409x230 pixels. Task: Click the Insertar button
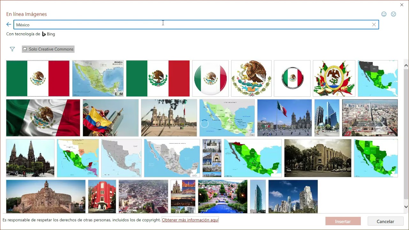tap(343, 221)
